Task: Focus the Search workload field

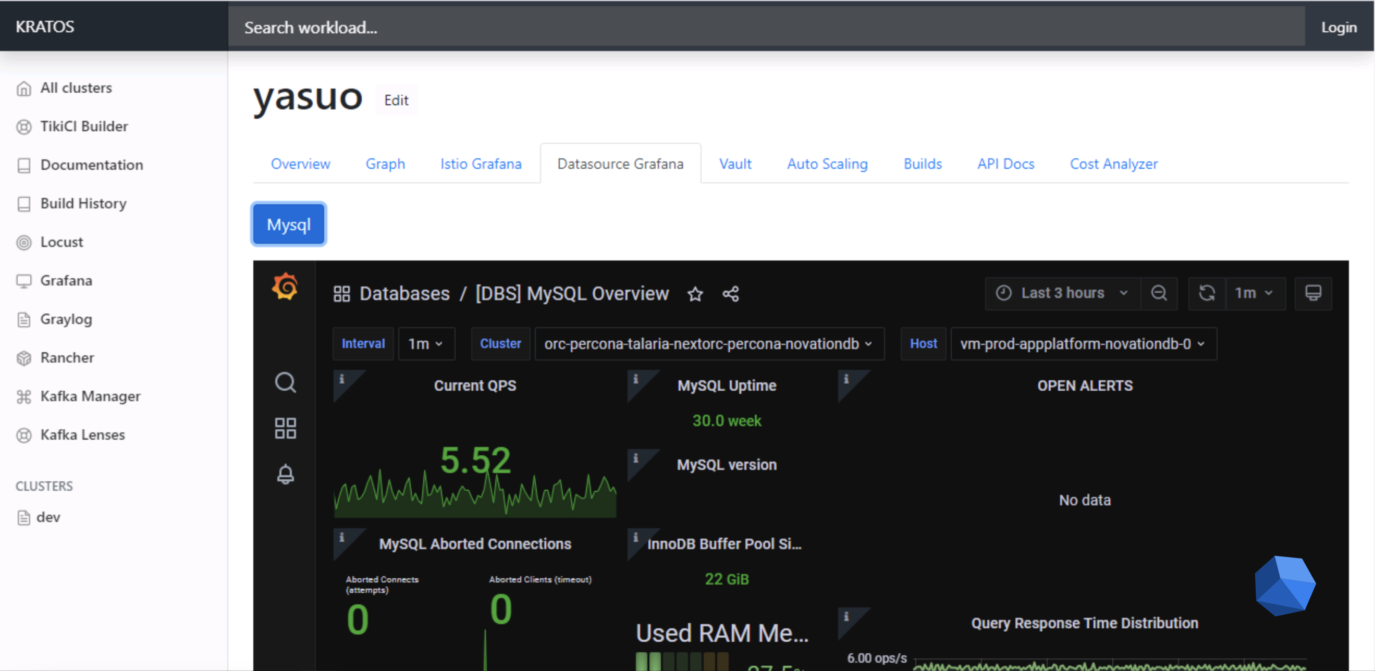Action: [x=766, y=27]
